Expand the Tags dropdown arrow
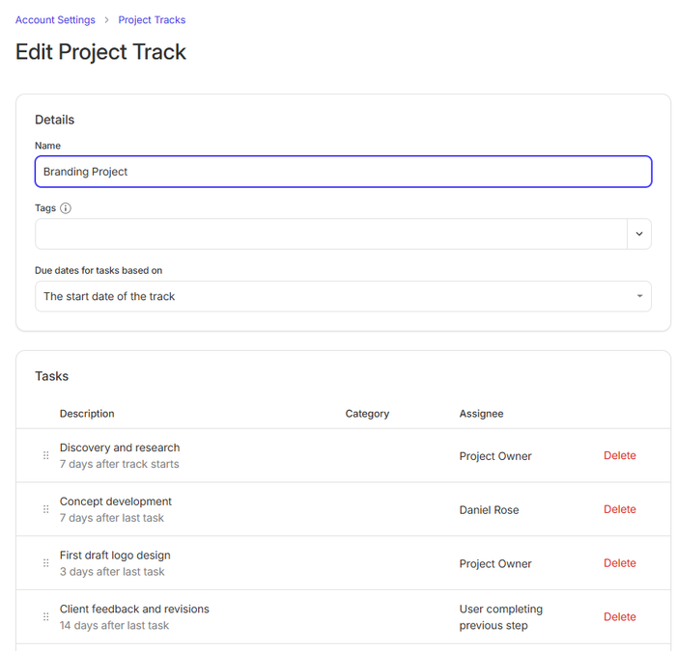 pos(638,233)
